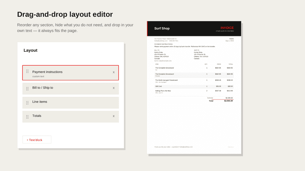This screenshot has width=305, height=171.
Task: Remove the Bill to / Ship to section
Action: [113, 88]
